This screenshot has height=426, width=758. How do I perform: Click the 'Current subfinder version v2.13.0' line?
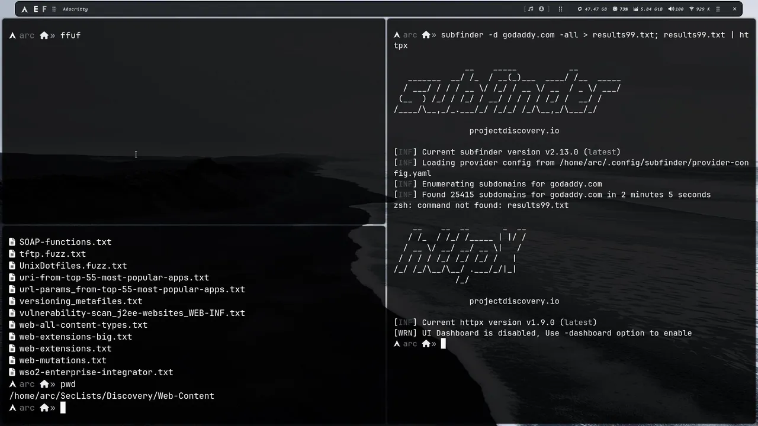[x=507, y=152]
